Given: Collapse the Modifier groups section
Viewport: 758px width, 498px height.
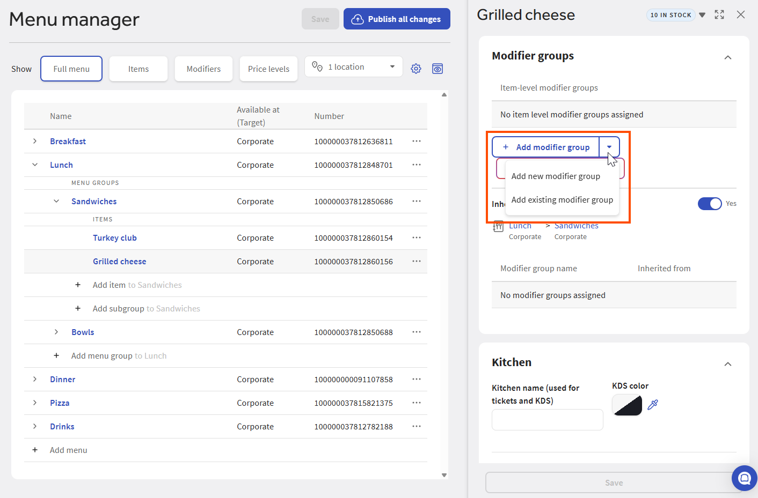Looking at the screenshot, I should (728, 57).
